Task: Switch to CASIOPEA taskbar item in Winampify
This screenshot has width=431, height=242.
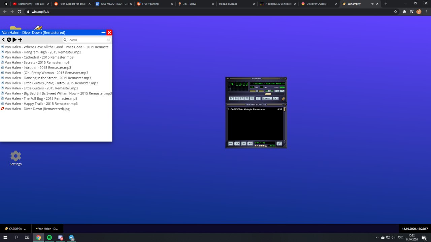Action: pyautogui.click(x=15, y=229)
